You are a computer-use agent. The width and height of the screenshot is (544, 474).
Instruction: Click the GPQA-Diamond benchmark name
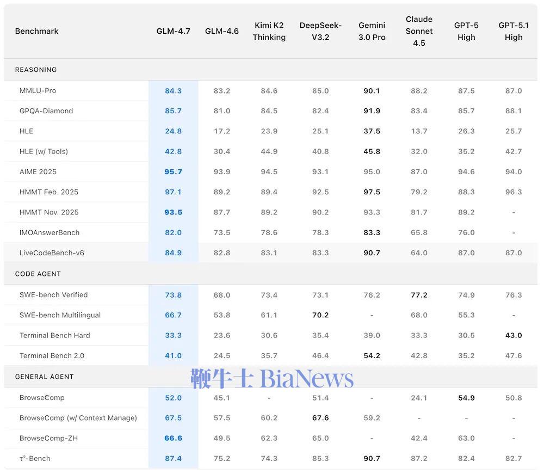pyautogui.click(x=46, y=111)
